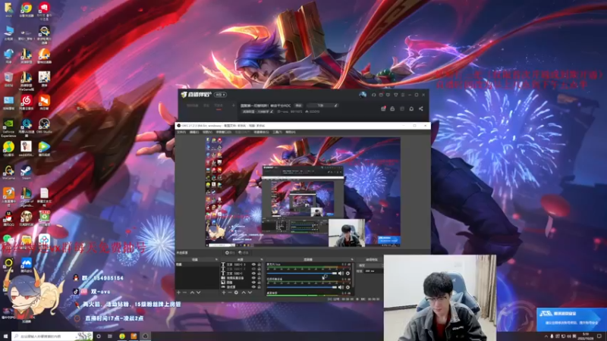This screenshot has width=607, height=341.
Task: Toggle visibility of 文本 (GDI+) 2 source
Action: tap(253, 269)
